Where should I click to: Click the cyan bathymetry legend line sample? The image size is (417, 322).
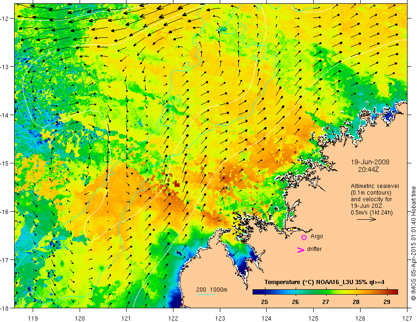coord(206,295)
